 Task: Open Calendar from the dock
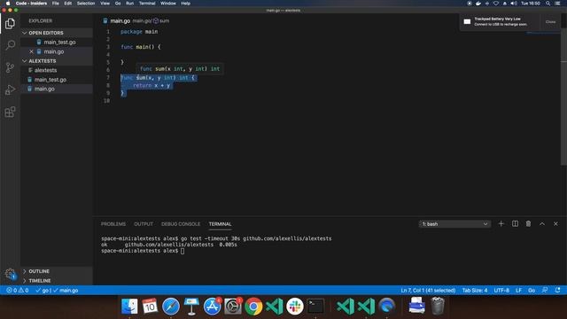(x=150, y=307)
